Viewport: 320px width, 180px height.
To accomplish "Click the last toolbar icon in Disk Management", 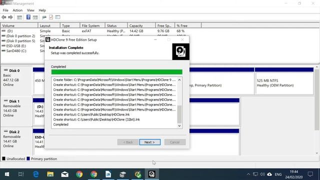I will [x=58, y=17].
